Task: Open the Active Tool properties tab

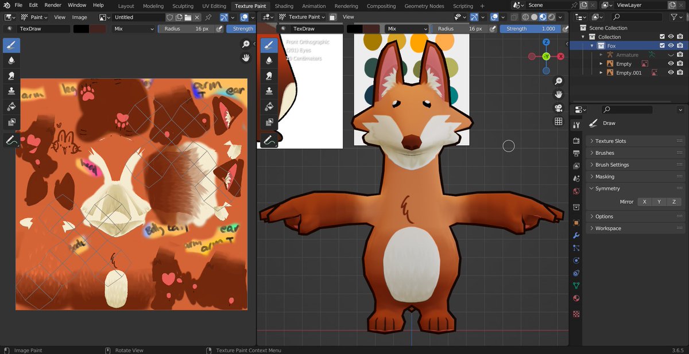Action: 576,125
